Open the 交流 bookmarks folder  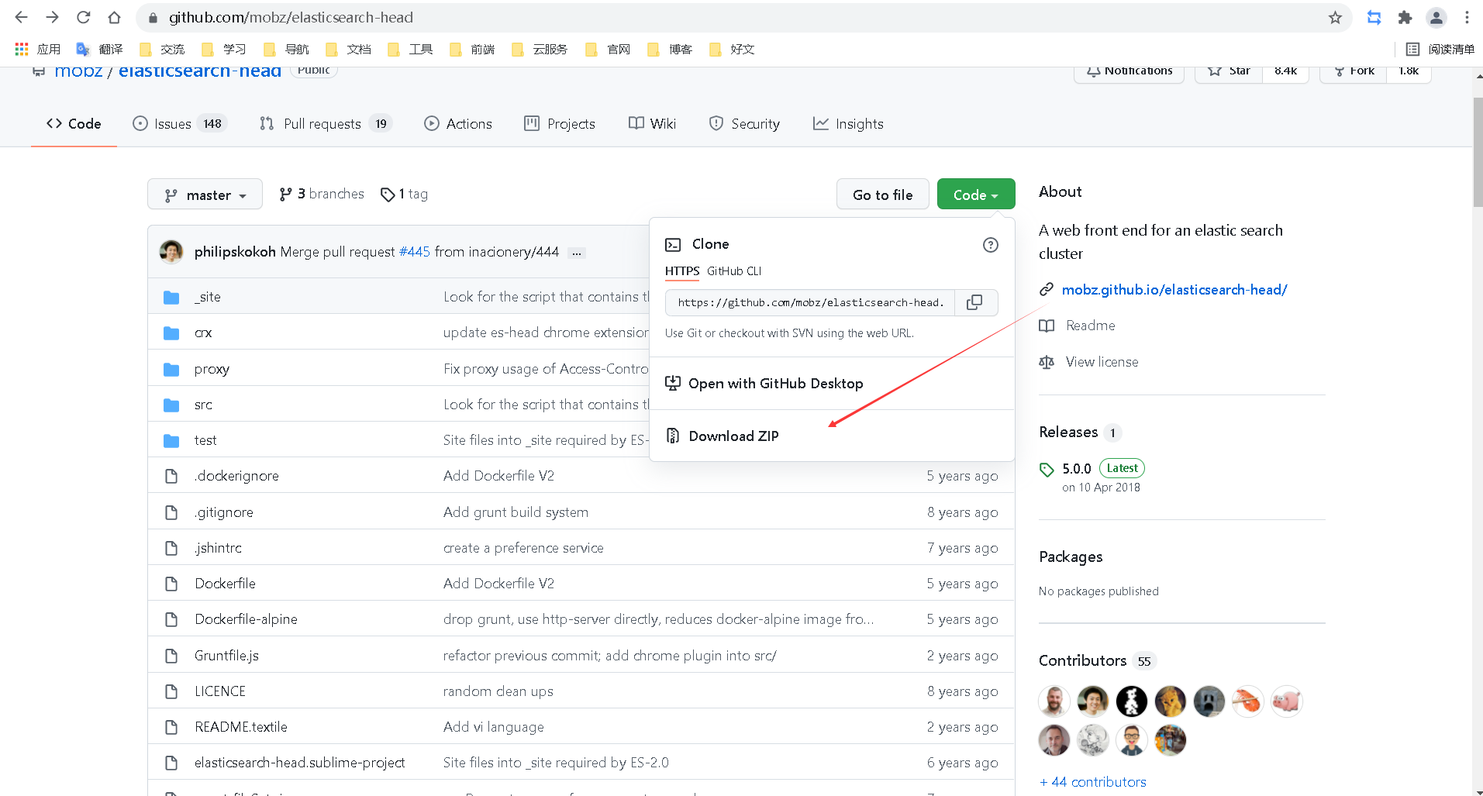pyautogui.click(x=162, y=49)
